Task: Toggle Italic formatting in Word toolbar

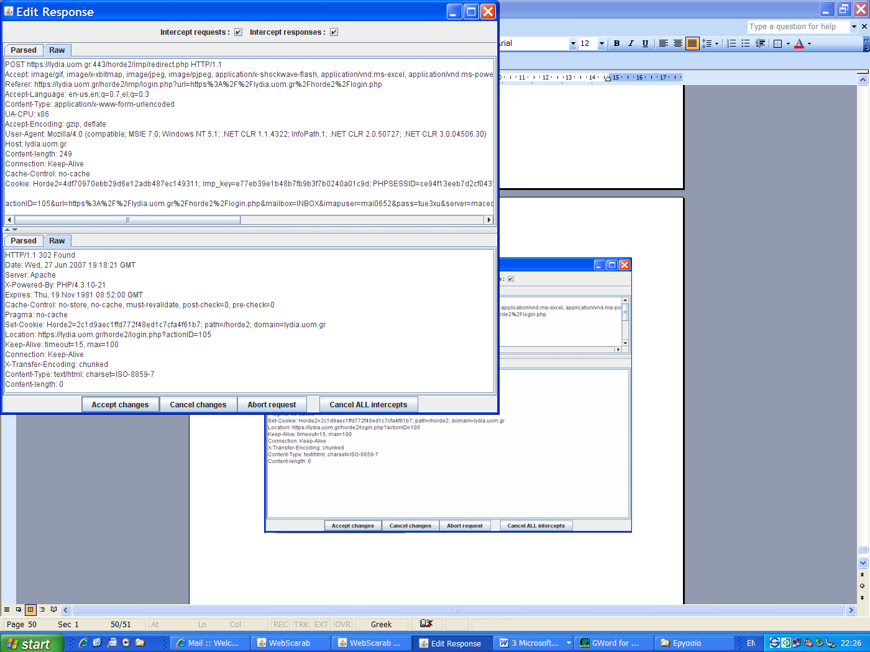Action: pos(631,43)
